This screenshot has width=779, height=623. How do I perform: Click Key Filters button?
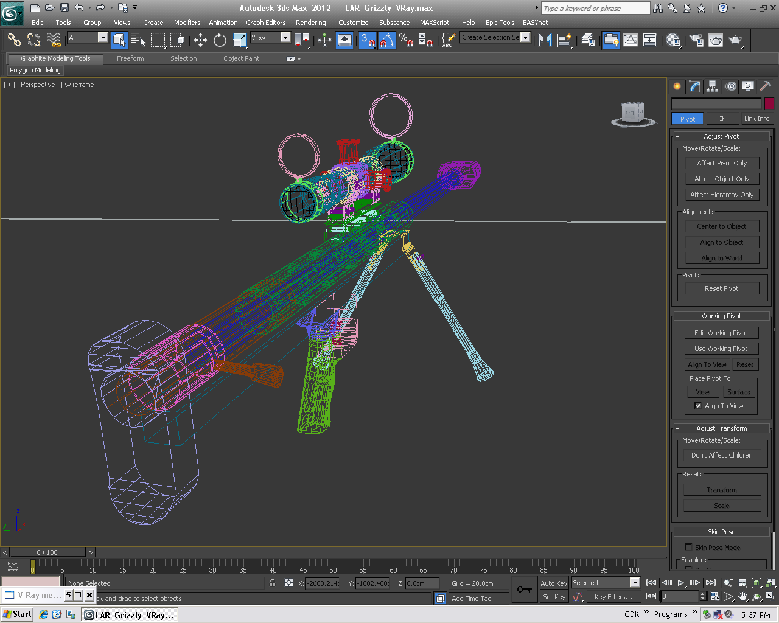(613, 597)
